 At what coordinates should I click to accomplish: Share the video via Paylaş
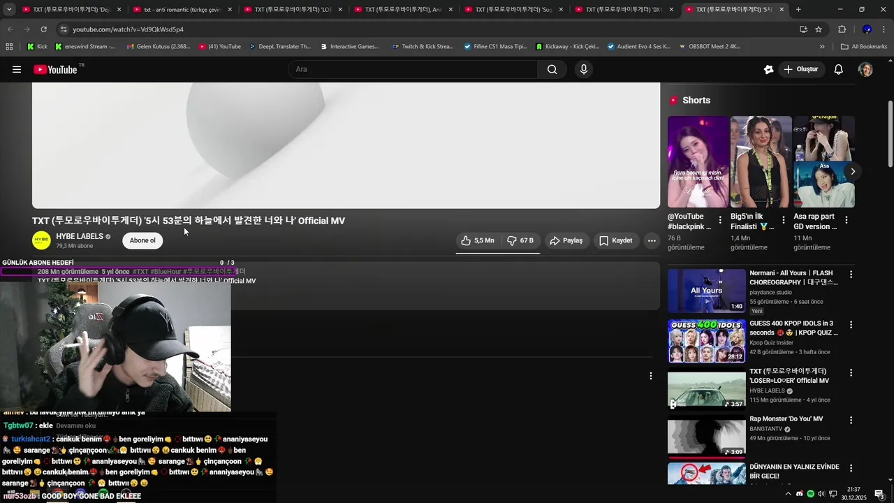point(566,240)
